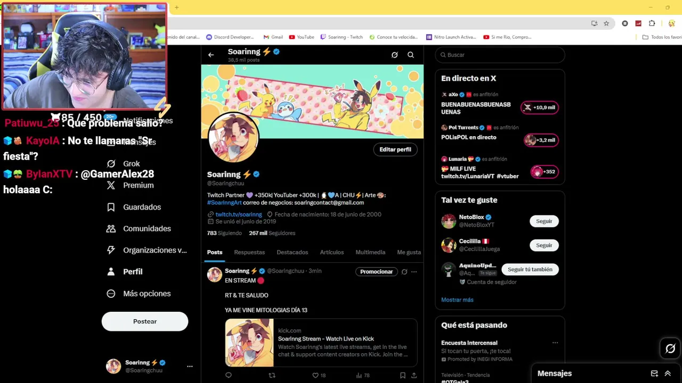The height and width of the screenshot is (383, 682).
Task: Open Grok icon in profile header
Action: coord(395,55)
